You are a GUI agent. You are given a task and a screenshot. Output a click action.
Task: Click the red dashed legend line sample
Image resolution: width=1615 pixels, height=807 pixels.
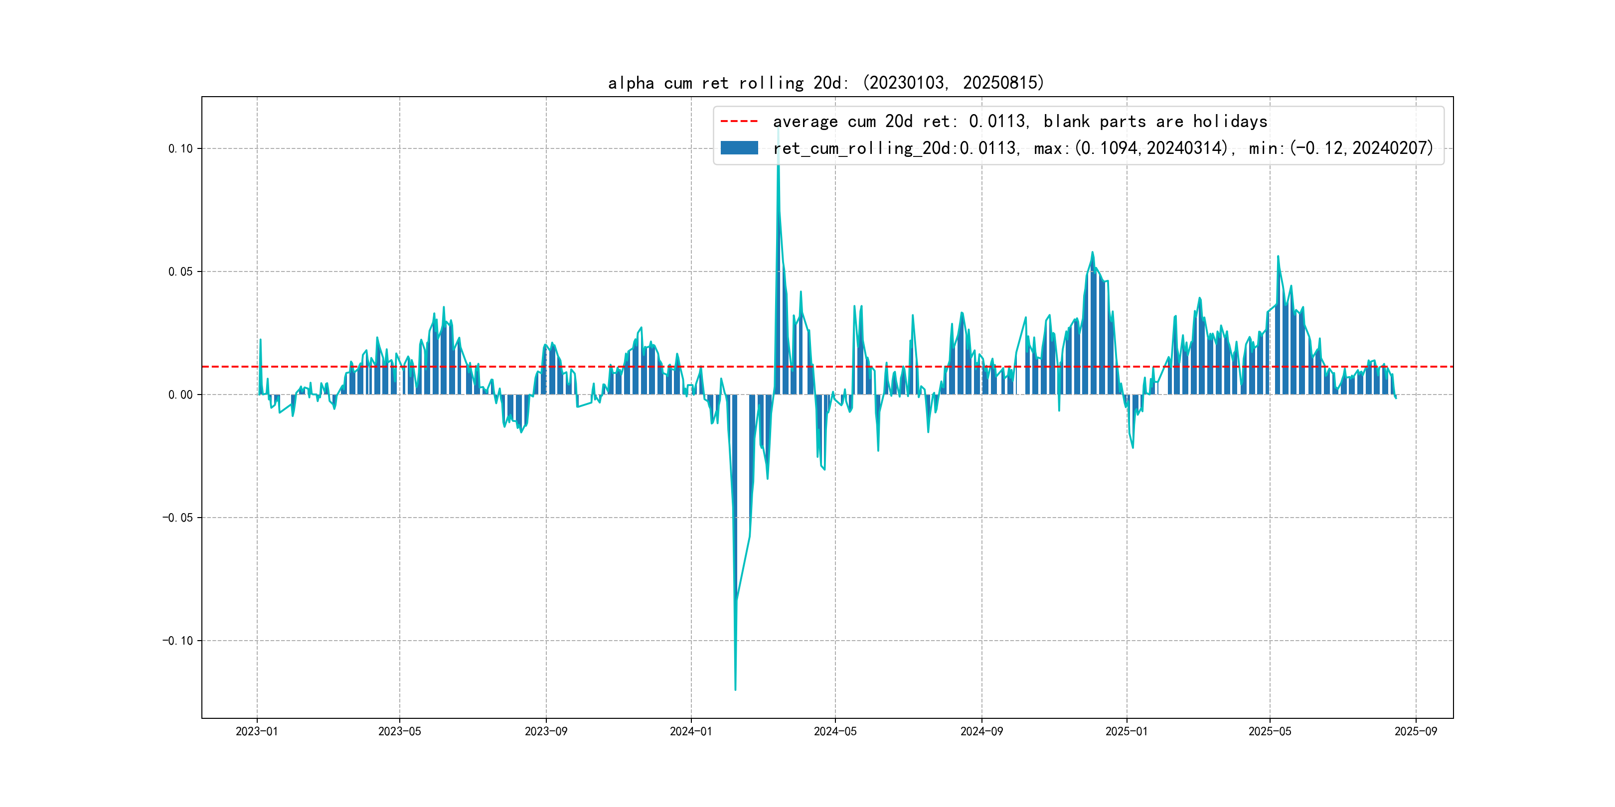click(739, 121)
